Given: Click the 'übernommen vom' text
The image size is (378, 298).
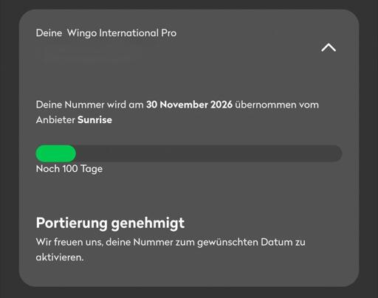Looking at the screenshot, I should [x=277, y=105].
